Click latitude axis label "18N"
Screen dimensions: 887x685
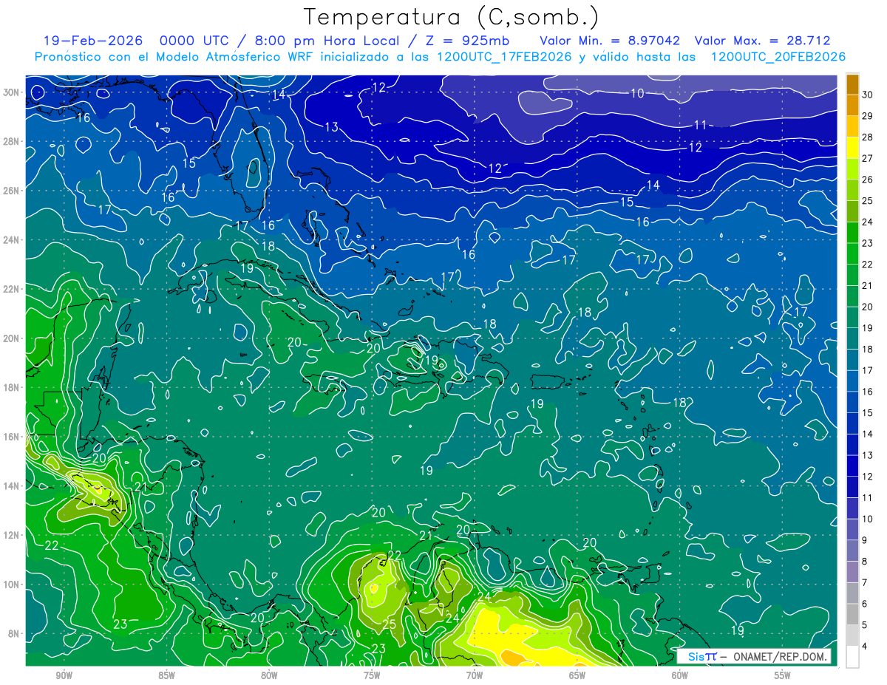point(11,387)
